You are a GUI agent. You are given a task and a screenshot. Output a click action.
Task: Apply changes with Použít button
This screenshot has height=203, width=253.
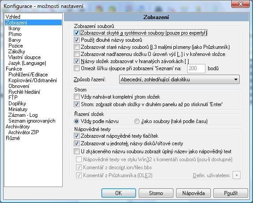[x=231, y=193]
